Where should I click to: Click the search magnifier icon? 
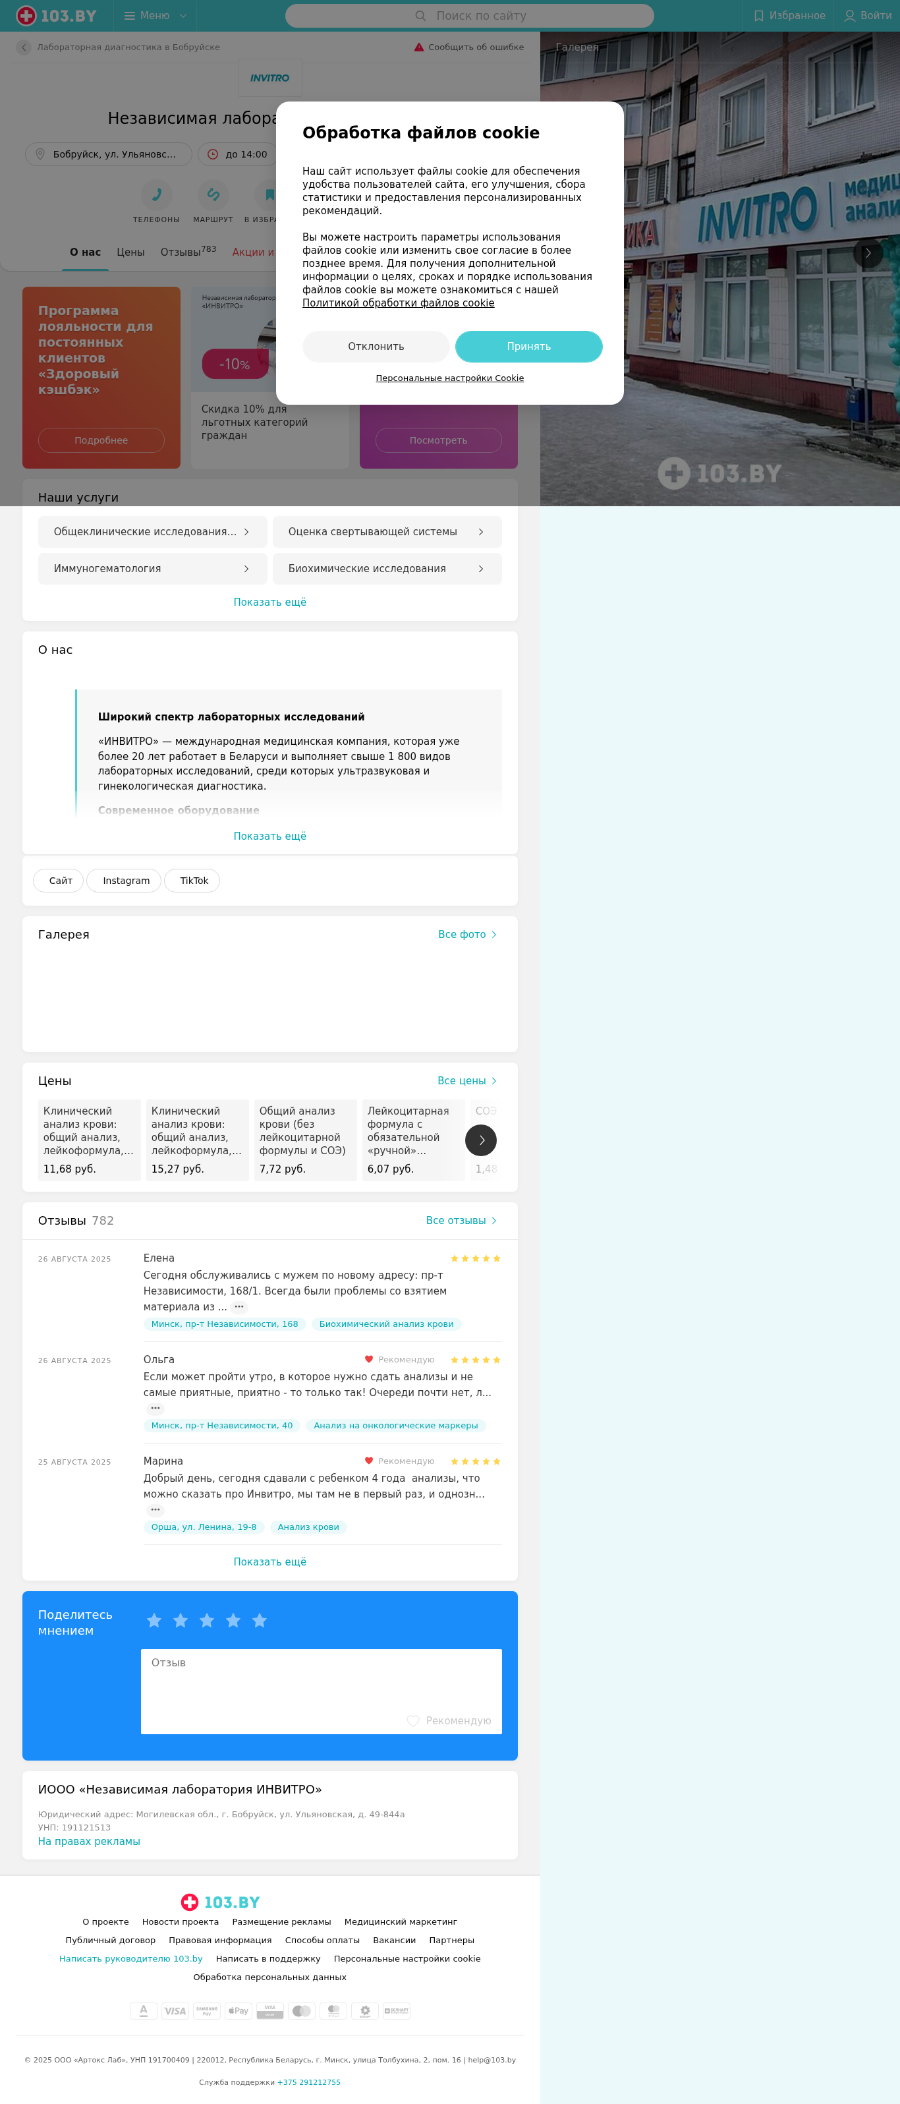coord(420,16)
